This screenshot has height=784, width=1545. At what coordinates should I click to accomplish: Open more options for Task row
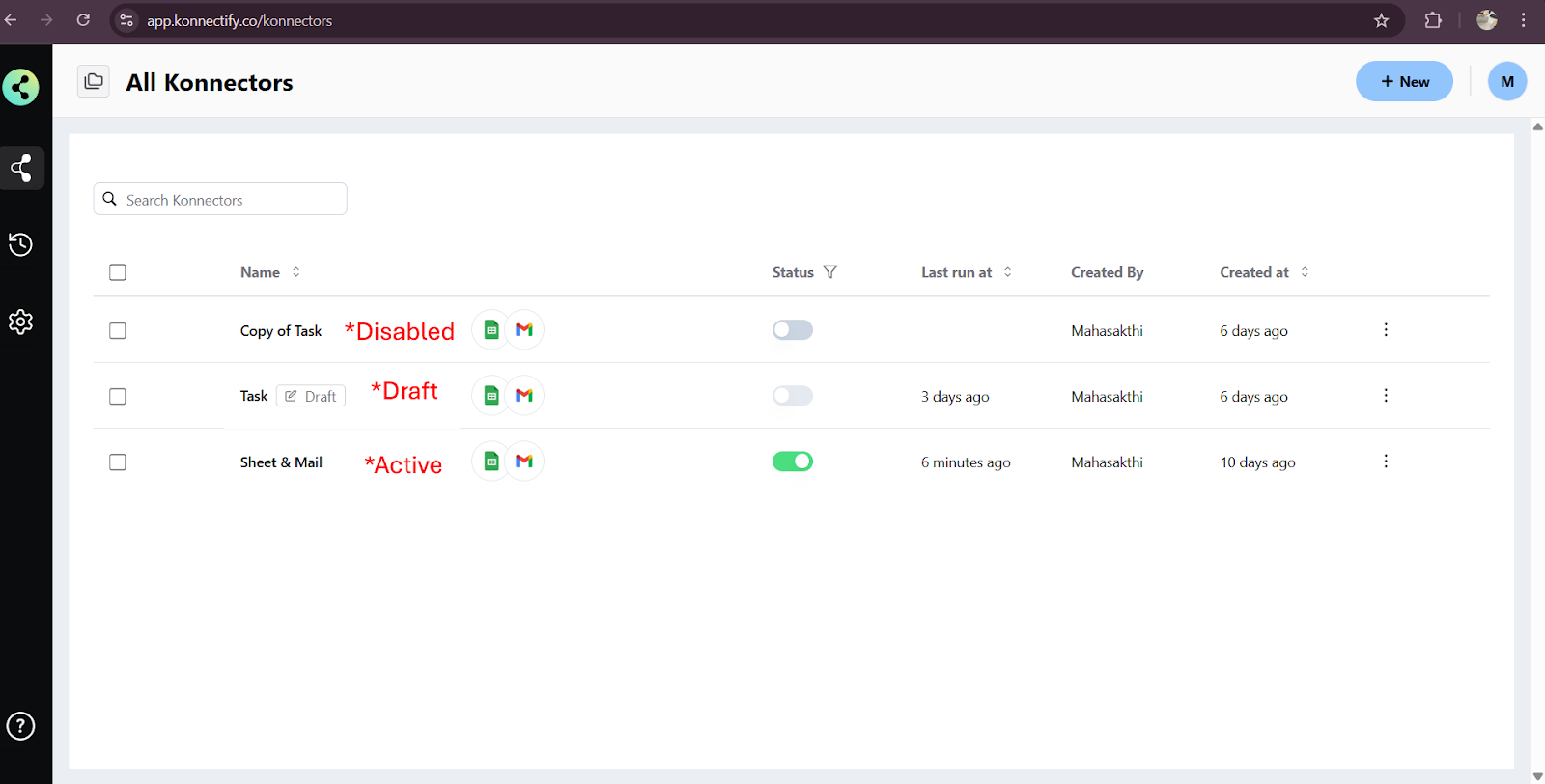click(1386, 396)
